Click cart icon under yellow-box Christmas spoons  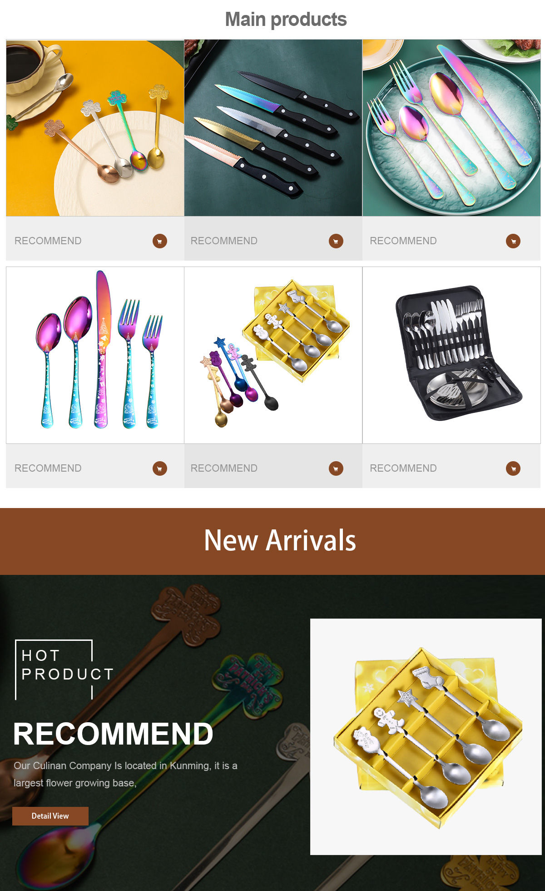point(336,468)
